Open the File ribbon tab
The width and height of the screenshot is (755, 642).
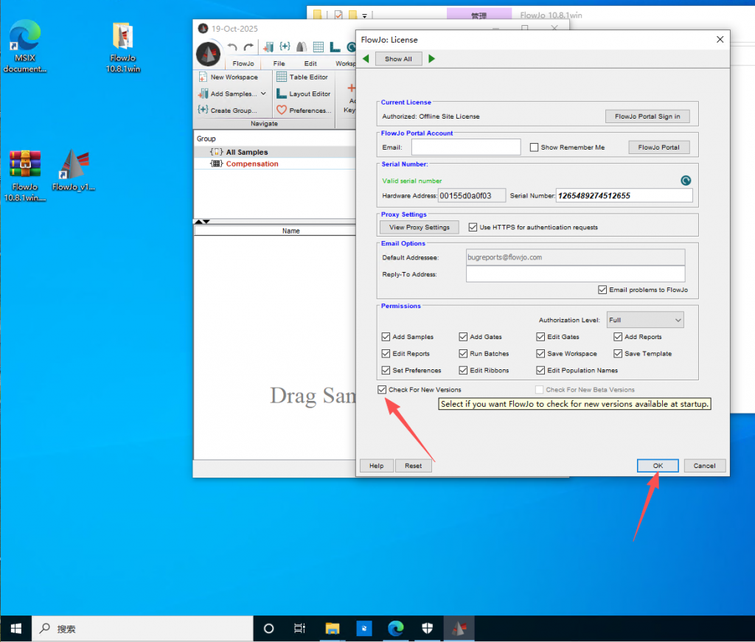pyautogui.click(x=279, y=63)
